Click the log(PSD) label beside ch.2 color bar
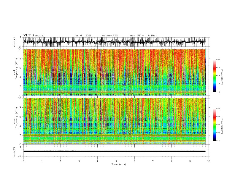 (x=222, y=126)
